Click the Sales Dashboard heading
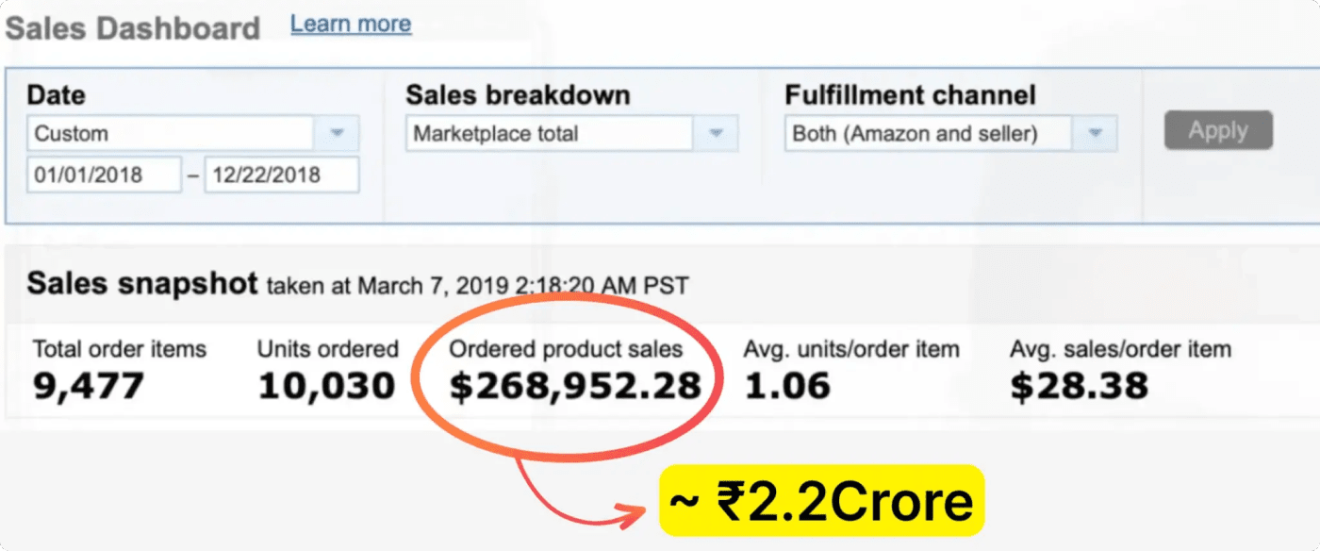 coord(132,28)
